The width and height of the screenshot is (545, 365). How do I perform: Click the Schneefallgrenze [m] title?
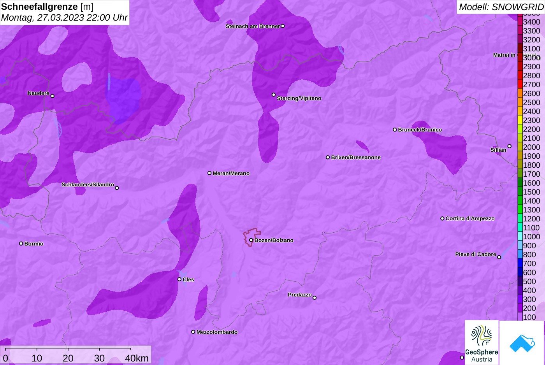[x=47, y=7]
